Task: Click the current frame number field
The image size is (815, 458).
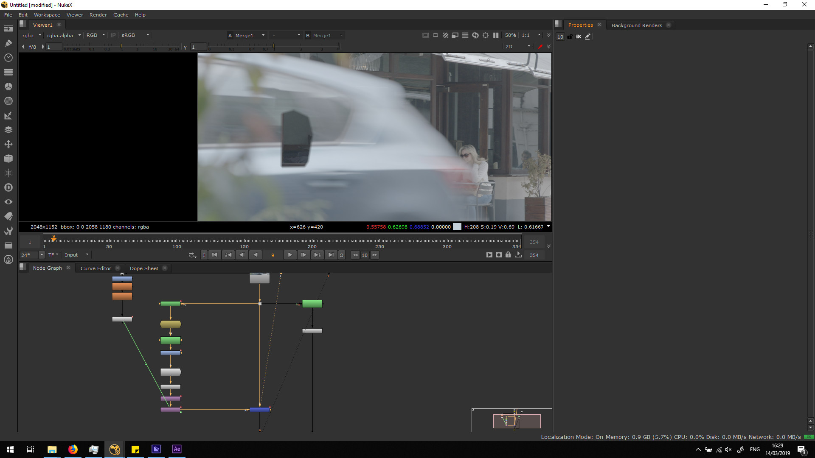Action: point(273,255)
